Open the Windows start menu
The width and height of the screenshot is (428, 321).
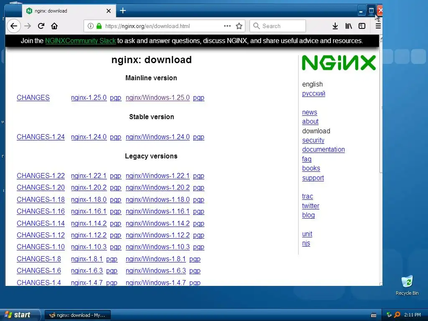point(20,315)
